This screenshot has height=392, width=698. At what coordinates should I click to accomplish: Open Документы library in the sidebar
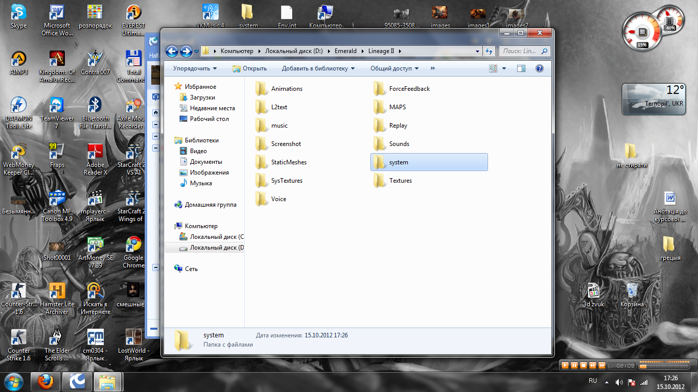pos(200,162)
